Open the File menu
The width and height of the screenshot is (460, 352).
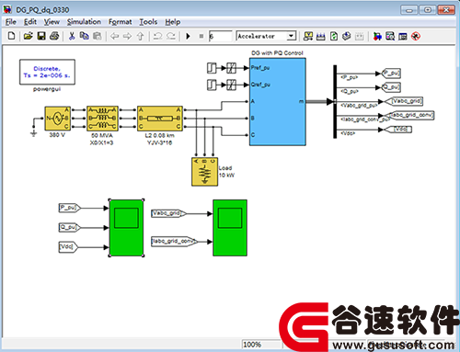(x=11, y=22)
